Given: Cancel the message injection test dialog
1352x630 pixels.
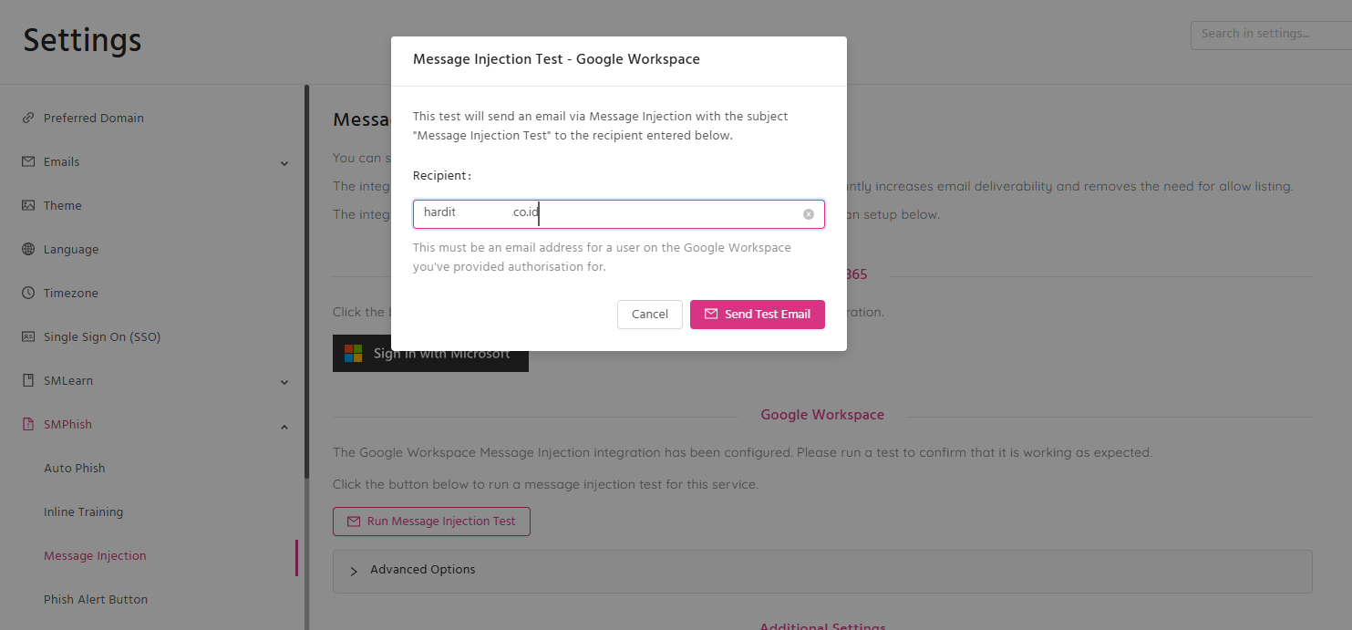Looking at the screenshot, I should pyautogui.click(x=650, y=314).
